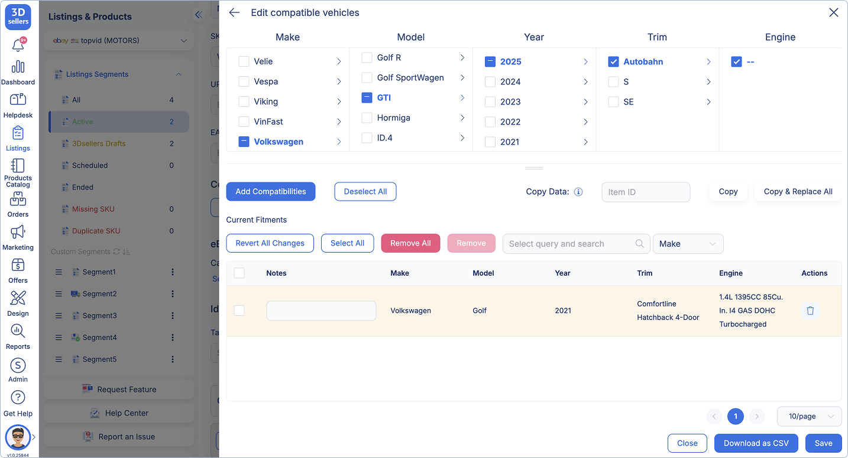The width and height of the screenshot is (848, 458).
Task: Open Segment1 options menu dots
Action: pyautogui.click(x=173, y=272)
